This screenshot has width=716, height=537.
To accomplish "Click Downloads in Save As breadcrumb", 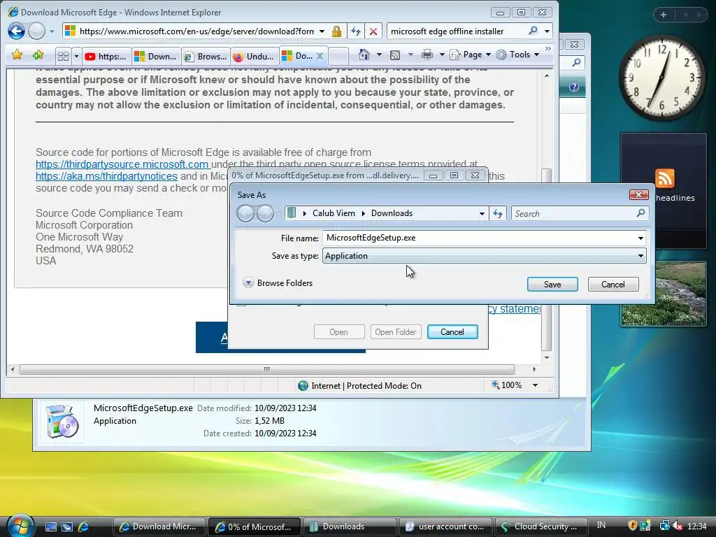I will click(392, 213).
